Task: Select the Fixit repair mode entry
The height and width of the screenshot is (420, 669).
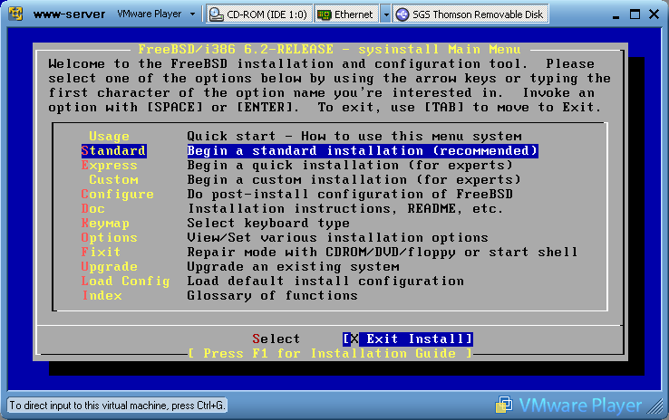Action: [x=102, y=253]
